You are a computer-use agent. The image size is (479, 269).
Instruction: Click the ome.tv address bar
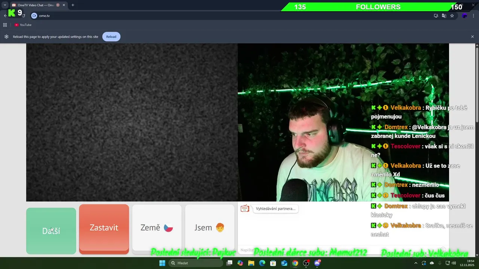tap(232, 16)
